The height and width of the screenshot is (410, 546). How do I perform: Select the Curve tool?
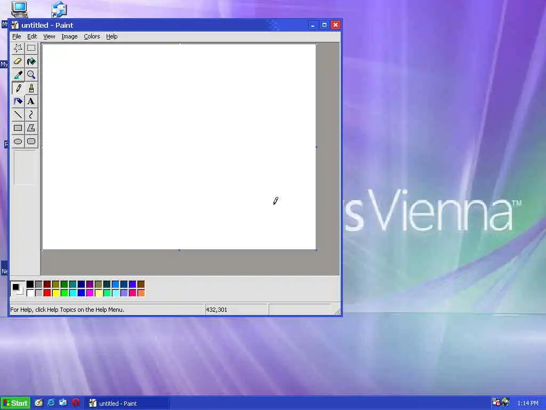[31, 114]
